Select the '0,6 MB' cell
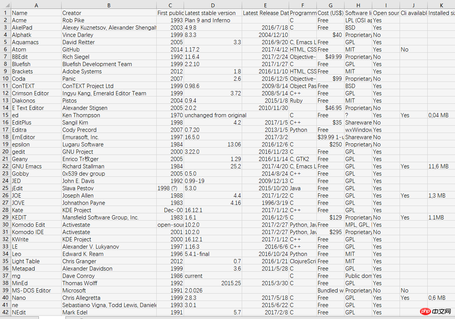455x319 pixels. (441, 297)
